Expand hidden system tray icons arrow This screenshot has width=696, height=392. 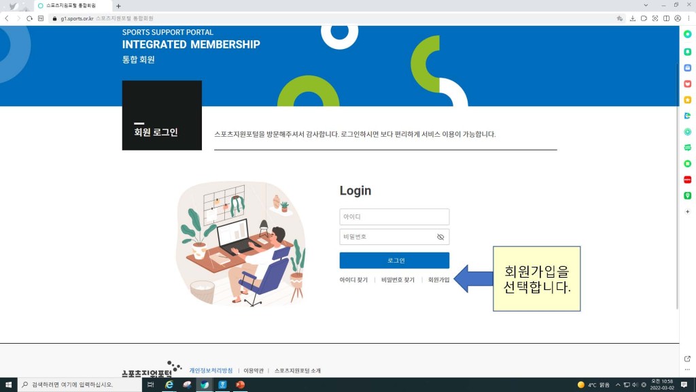tap(617, 385)
